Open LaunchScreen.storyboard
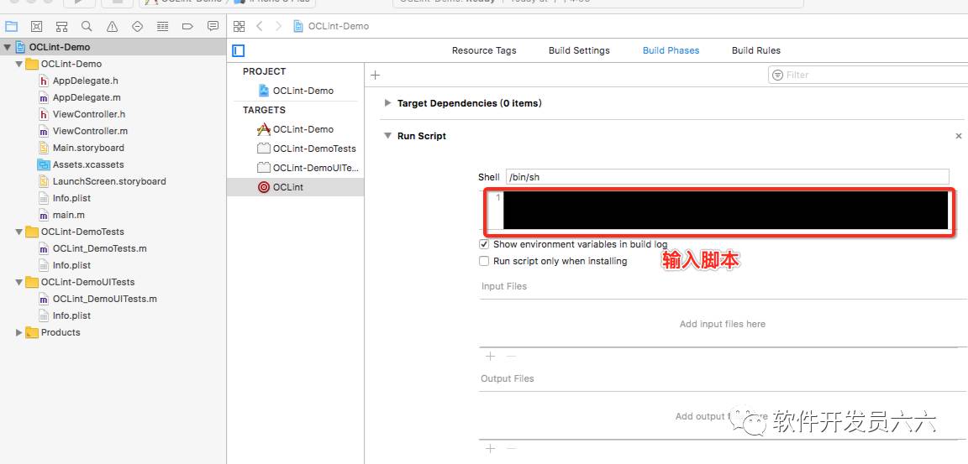 109,181
